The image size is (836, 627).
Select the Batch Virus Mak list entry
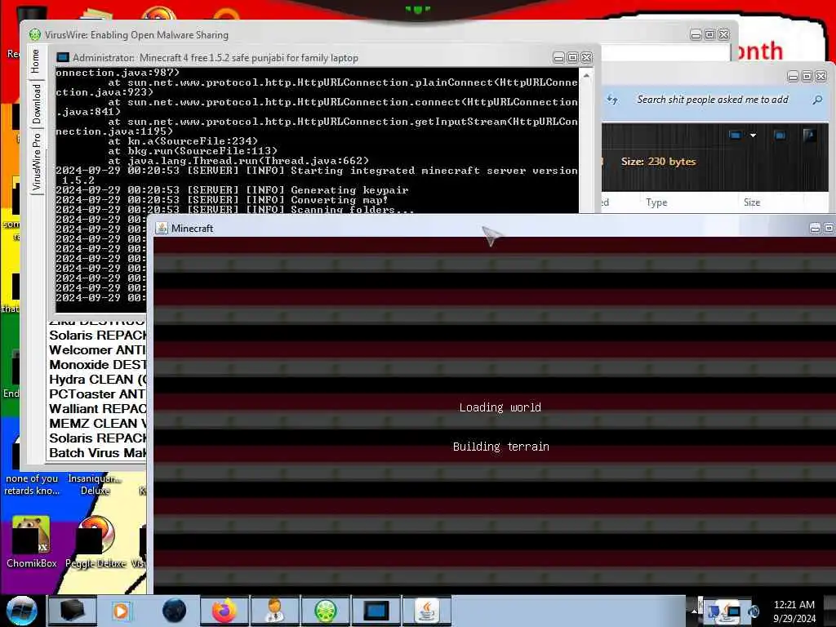(98, 452)
